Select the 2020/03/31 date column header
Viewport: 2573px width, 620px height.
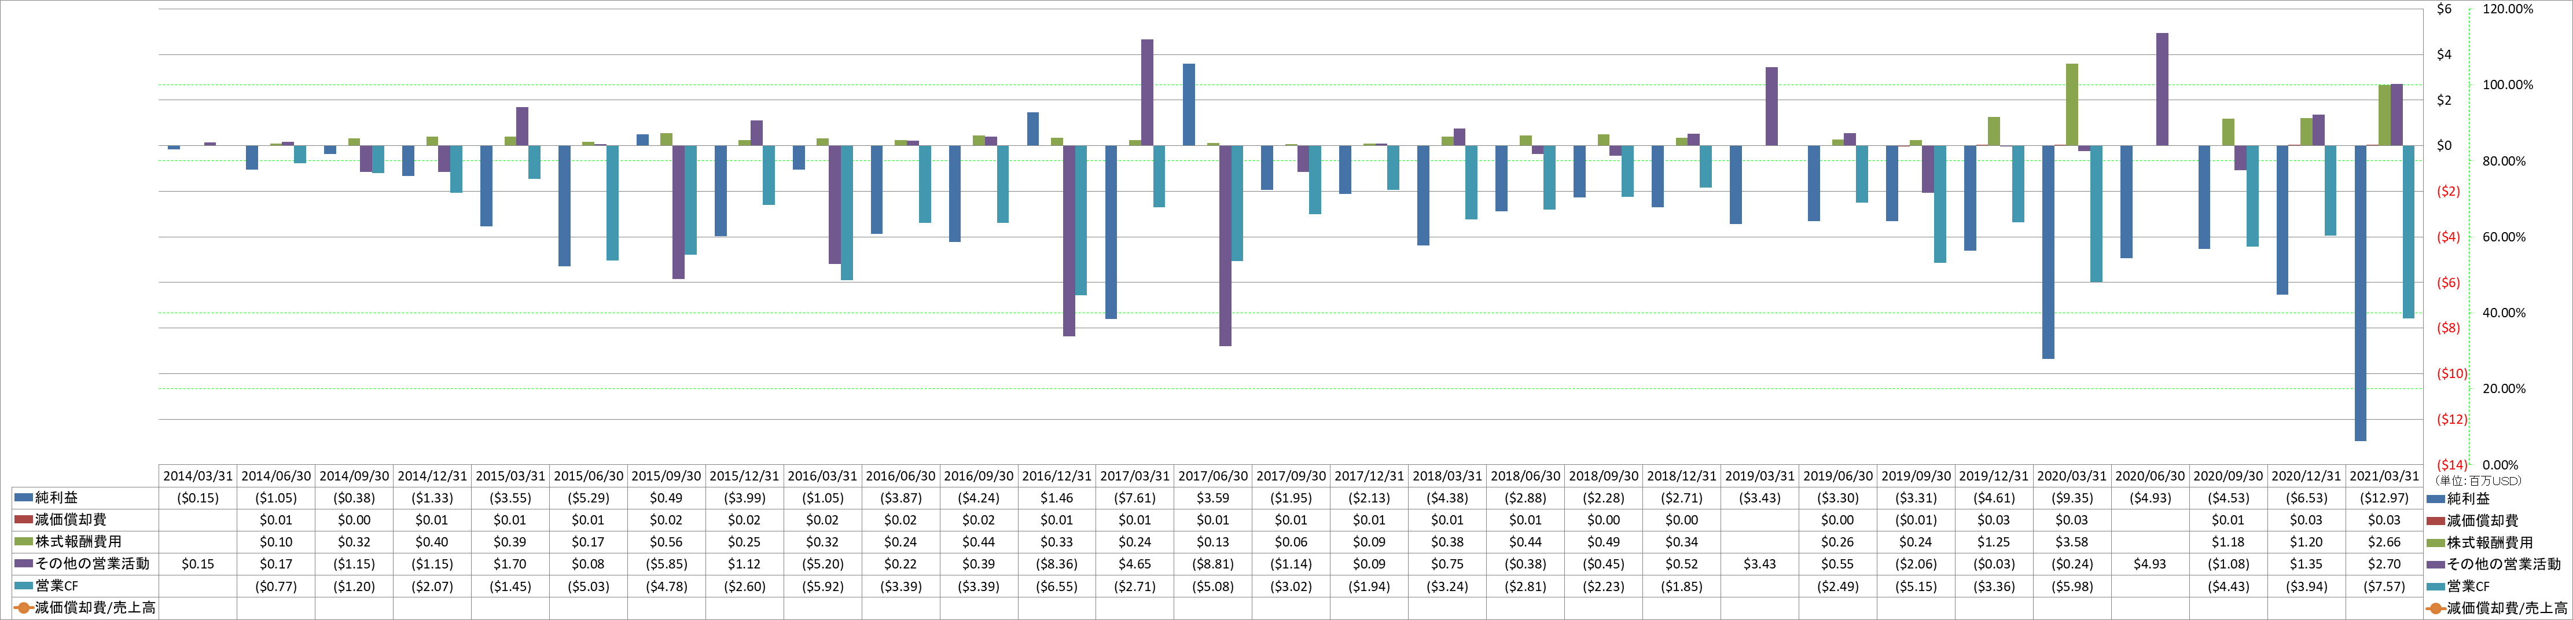2072,476
